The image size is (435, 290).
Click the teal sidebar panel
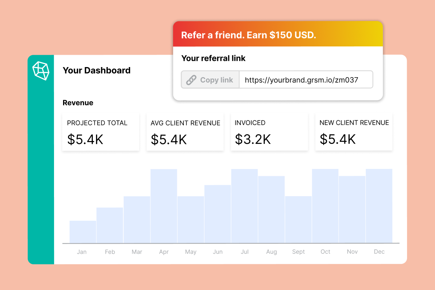(x=41, y=163)
